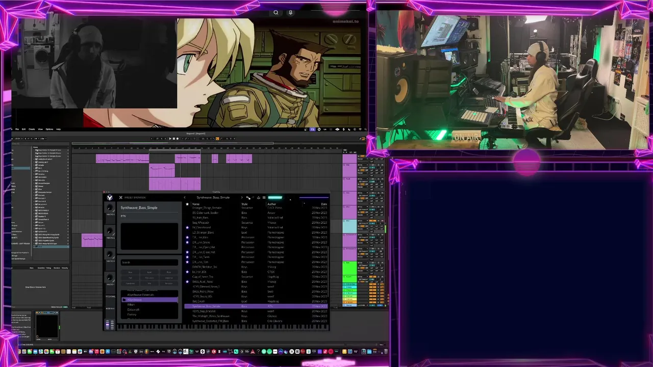Click the pencil edit icon beside Macro 1
Viewport: 653px width, 367px height.
pyautogui.click(x=114, y=211)
